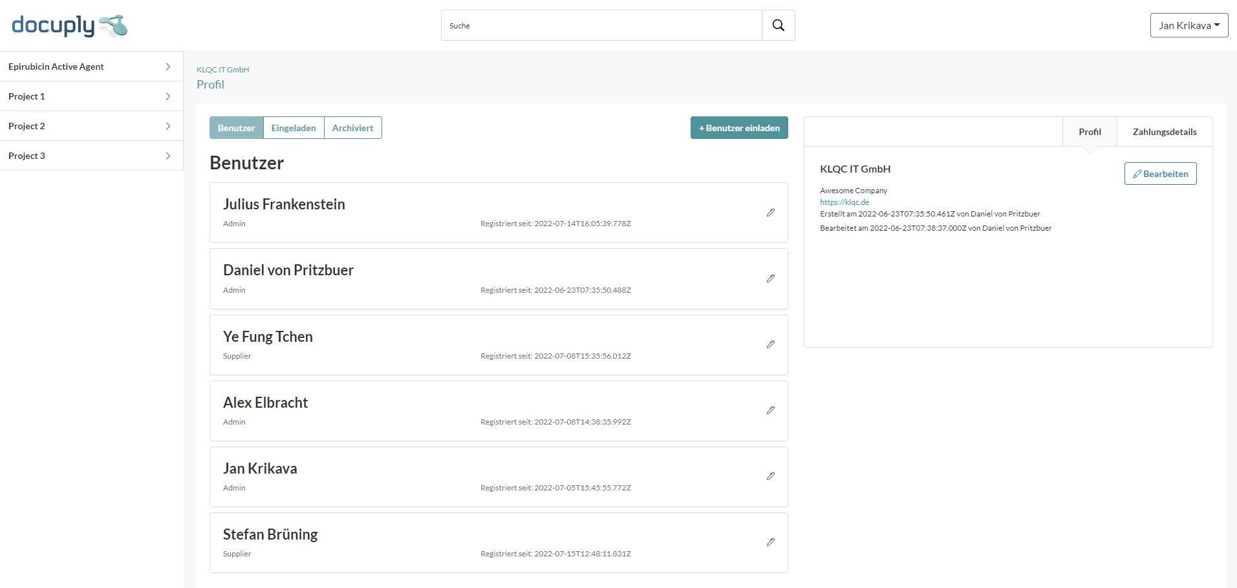This screenshot has width=1237, height=588.
Task: Edit Stefan Brüning via pencil icon
Action: [x=770, y=542]
